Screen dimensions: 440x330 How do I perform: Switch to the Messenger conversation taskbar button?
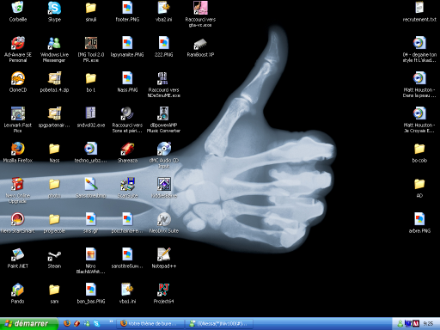pyautogui.click(x=219, y=324)
